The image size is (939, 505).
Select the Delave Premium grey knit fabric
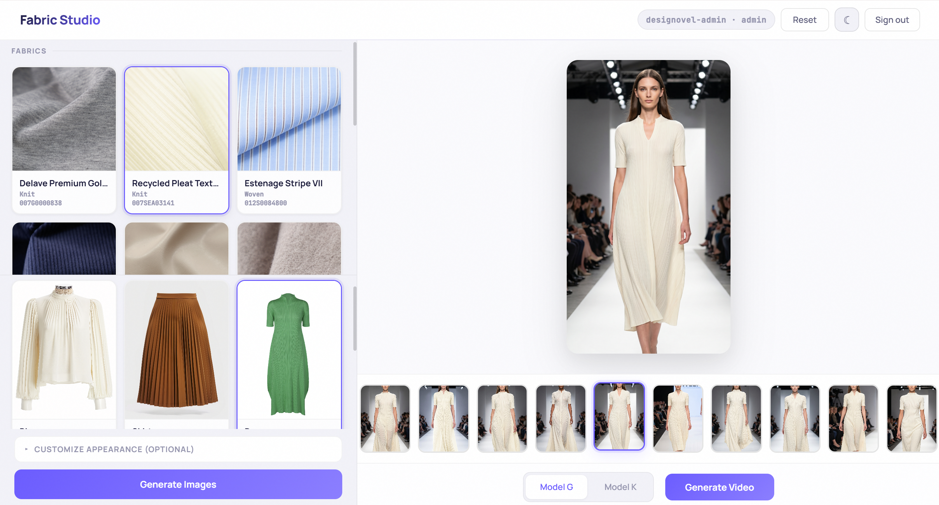(64, 140)
